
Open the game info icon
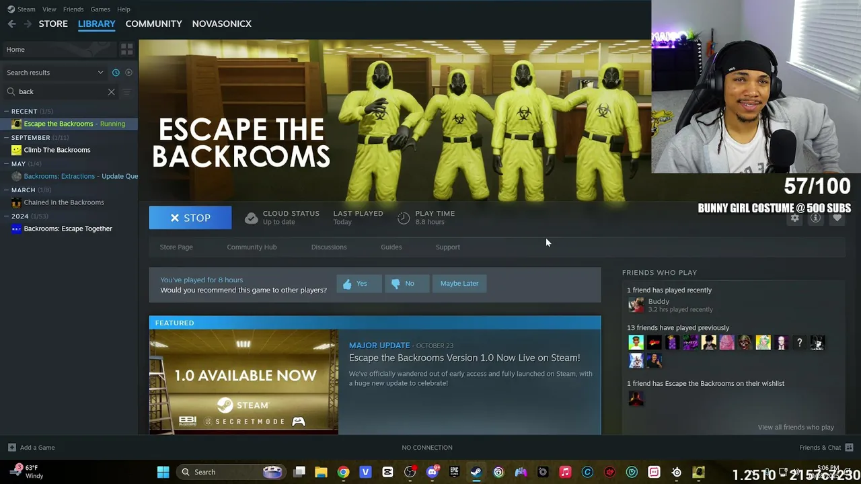tap(815, 218)
